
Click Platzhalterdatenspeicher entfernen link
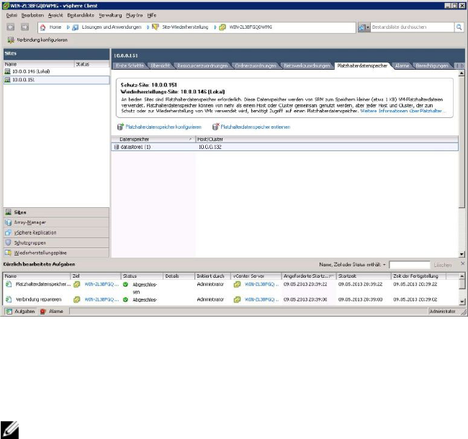coord(256,127)
